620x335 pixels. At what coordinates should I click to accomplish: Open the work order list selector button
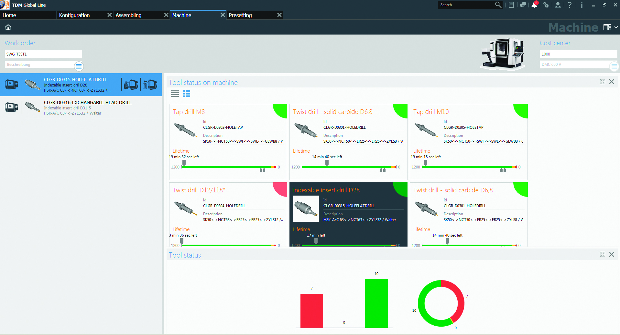click(x=79, y=66)
